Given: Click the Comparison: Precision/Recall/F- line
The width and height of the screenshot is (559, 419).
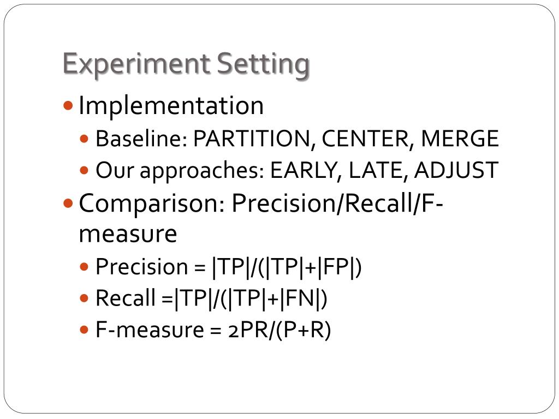Looking at the screenshot, I should (260, 203).
